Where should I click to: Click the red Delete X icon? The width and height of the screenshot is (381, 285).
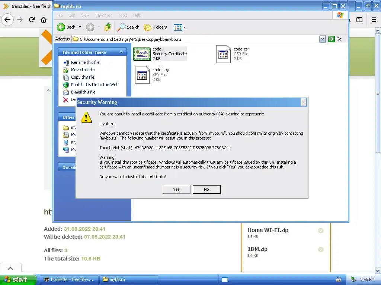tap(65, 99)
